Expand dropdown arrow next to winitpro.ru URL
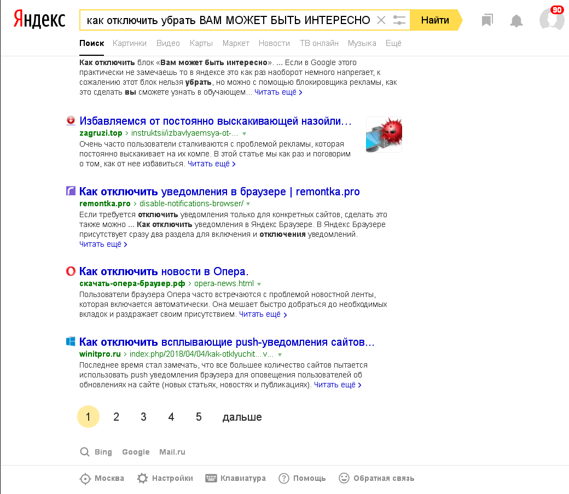Image resolution: width=569 pixels, height=494 pixels. (x=280, y=354)
